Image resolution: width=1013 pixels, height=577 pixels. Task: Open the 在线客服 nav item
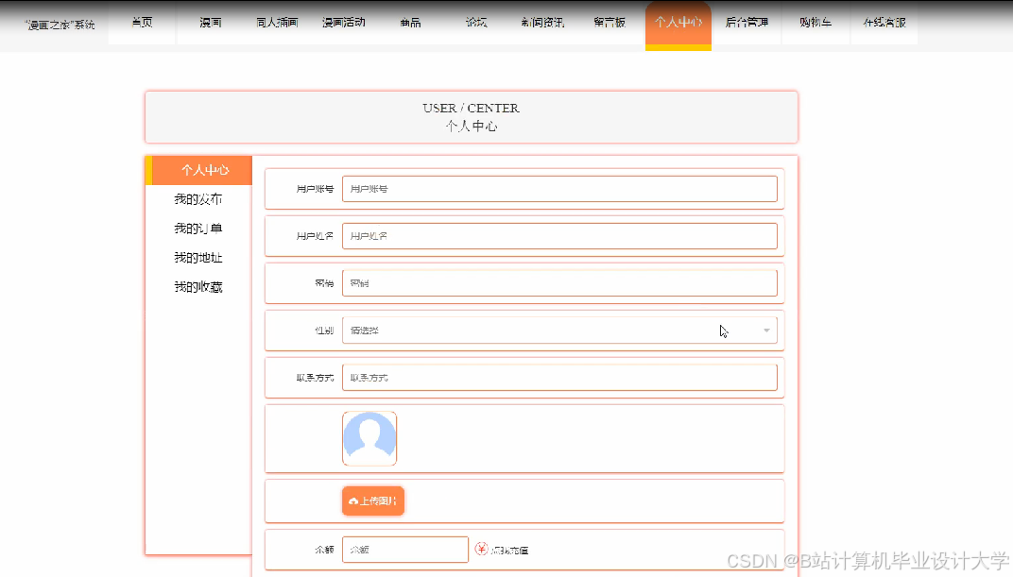[884, 23]
